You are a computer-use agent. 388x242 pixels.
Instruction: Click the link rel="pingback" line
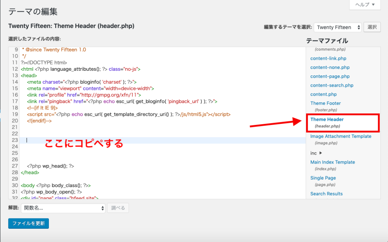tap(122, 101)
